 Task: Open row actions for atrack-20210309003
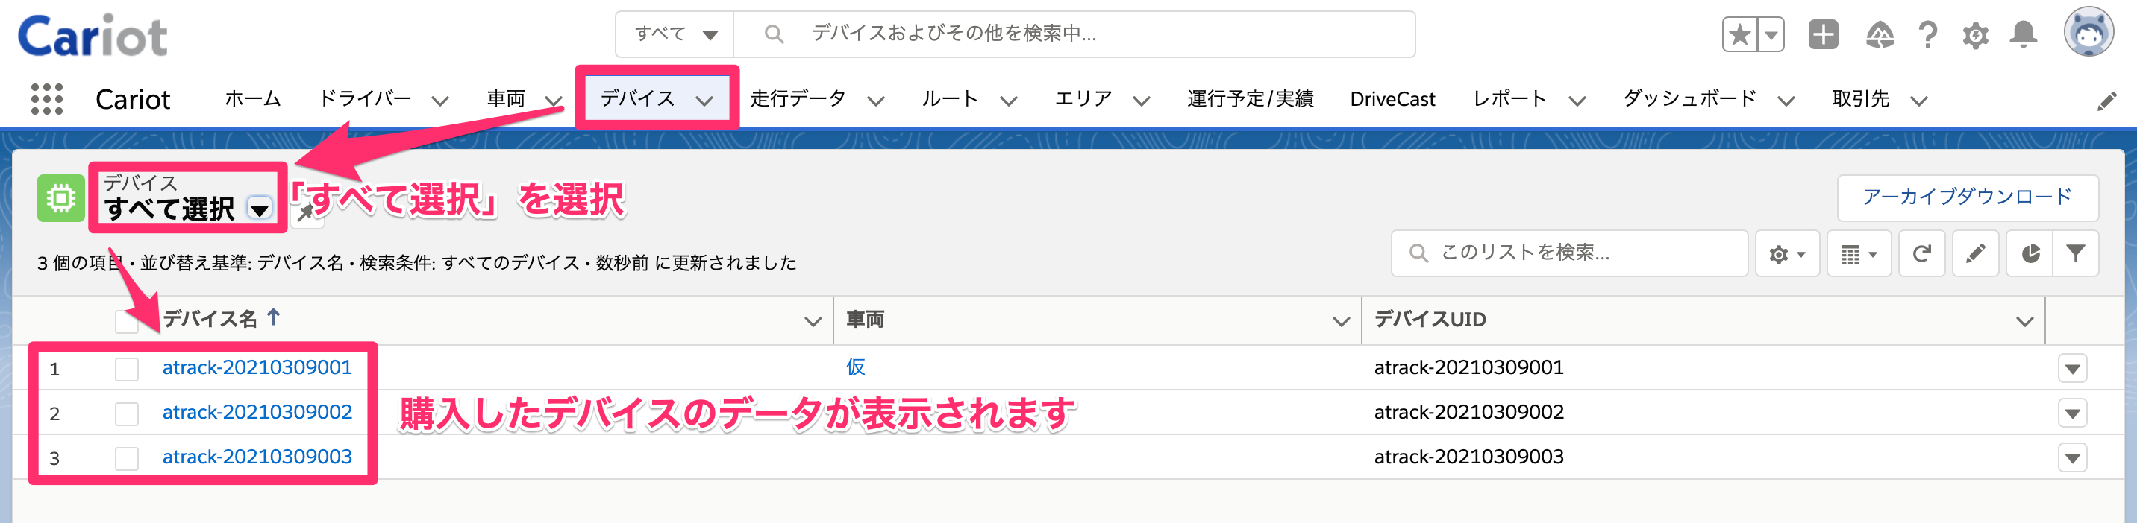pos(2072,458)
